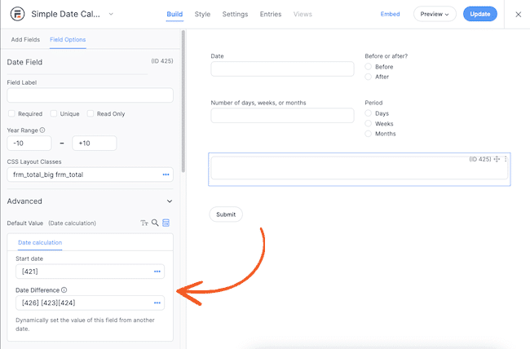Select the Months radio option

click(x=368, y=134)
